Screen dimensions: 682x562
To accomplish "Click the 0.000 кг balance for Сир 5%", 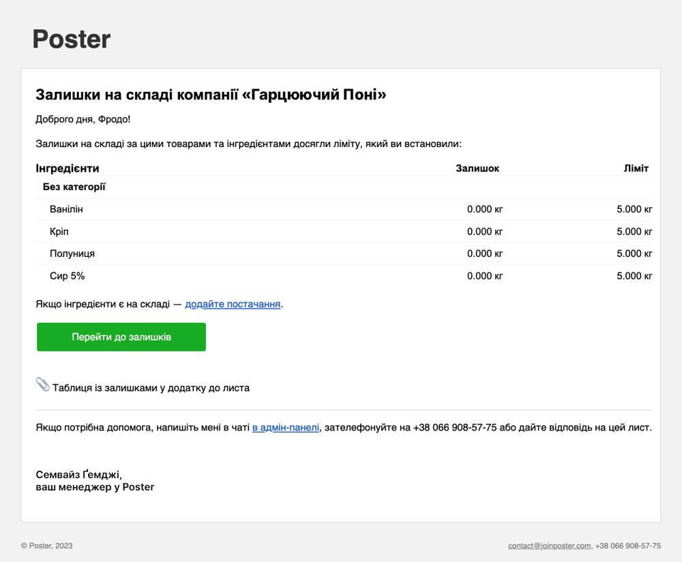I will tap(485, 276).
